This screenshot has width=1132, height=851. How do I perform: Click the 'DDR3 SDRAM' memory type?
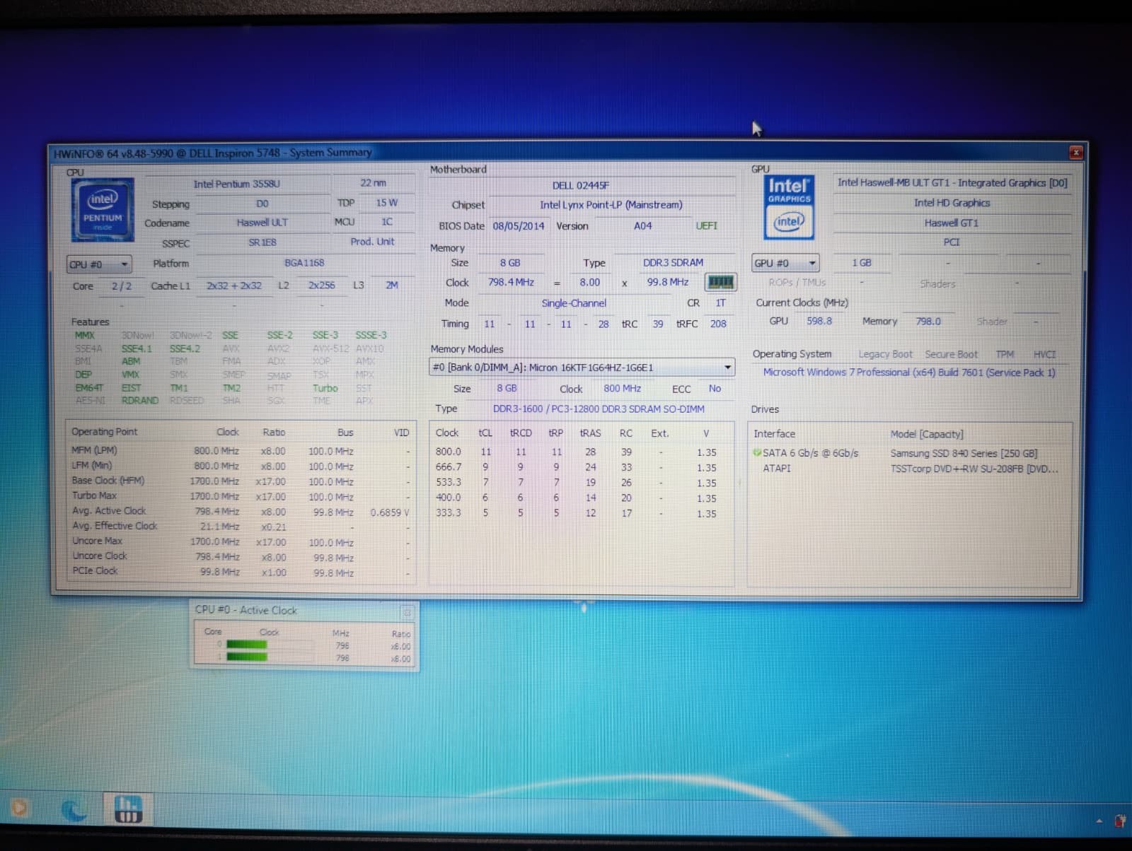[673, 262]
